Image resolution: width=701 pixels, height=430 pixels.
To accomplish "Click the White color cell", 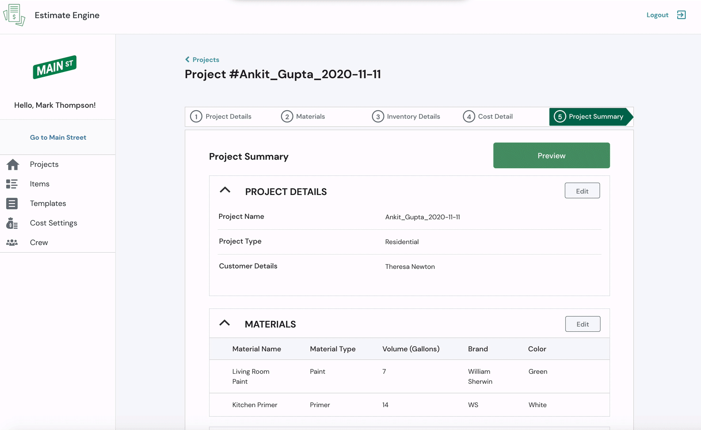I will (x=537, y=405).
